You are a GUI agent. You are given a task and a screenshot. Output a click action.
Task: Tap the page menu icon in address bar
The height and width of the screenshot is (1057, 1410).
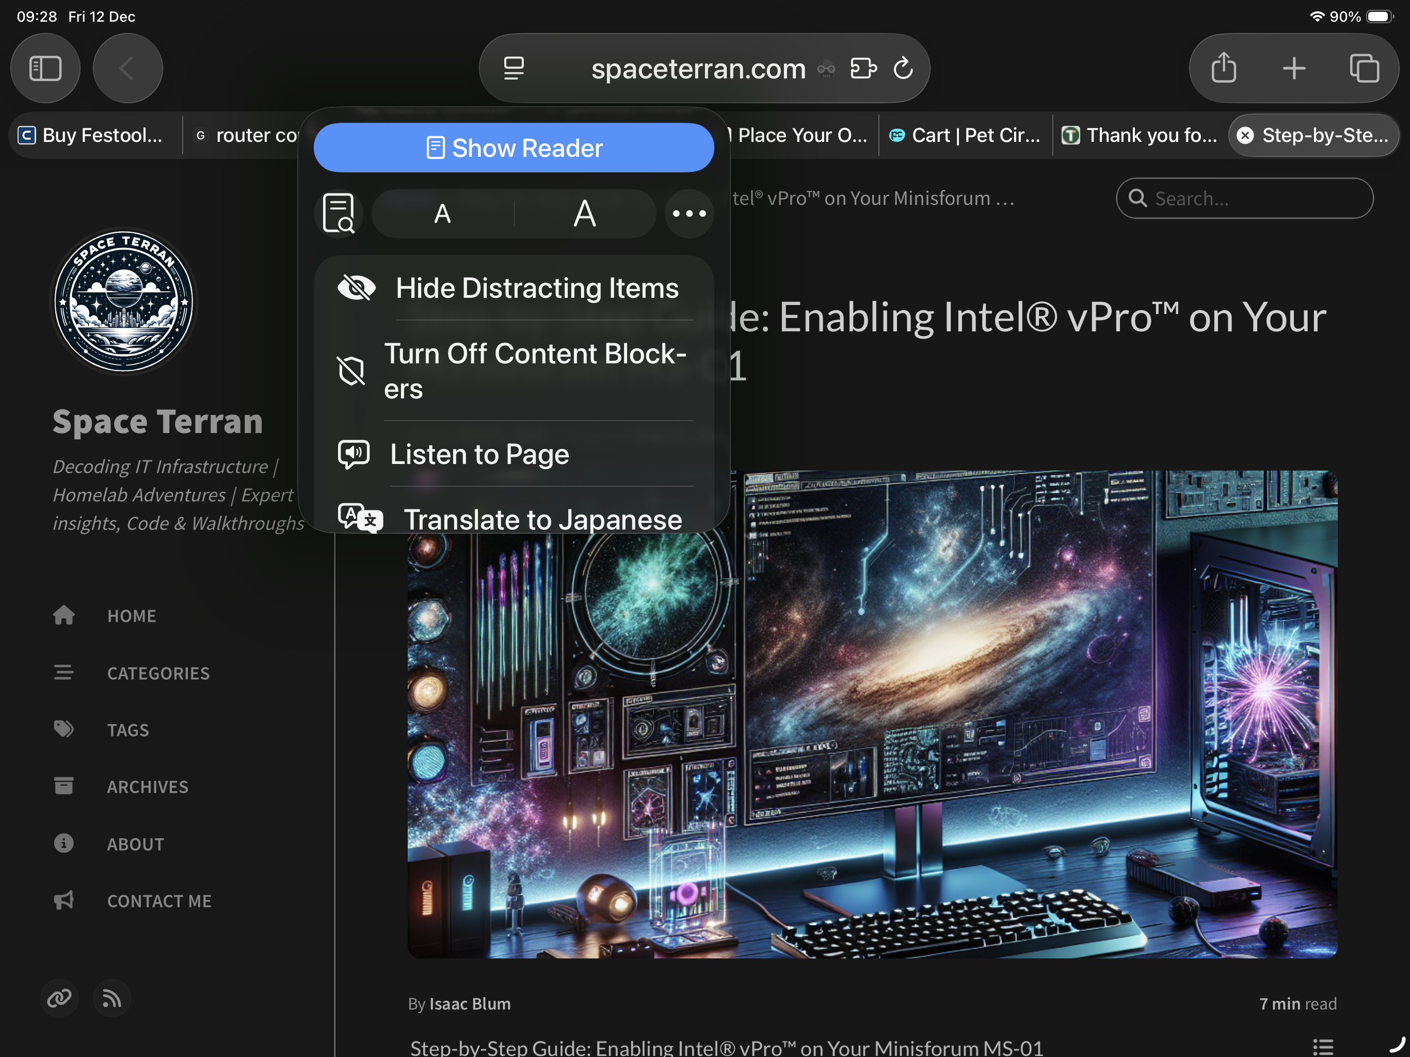514,68
